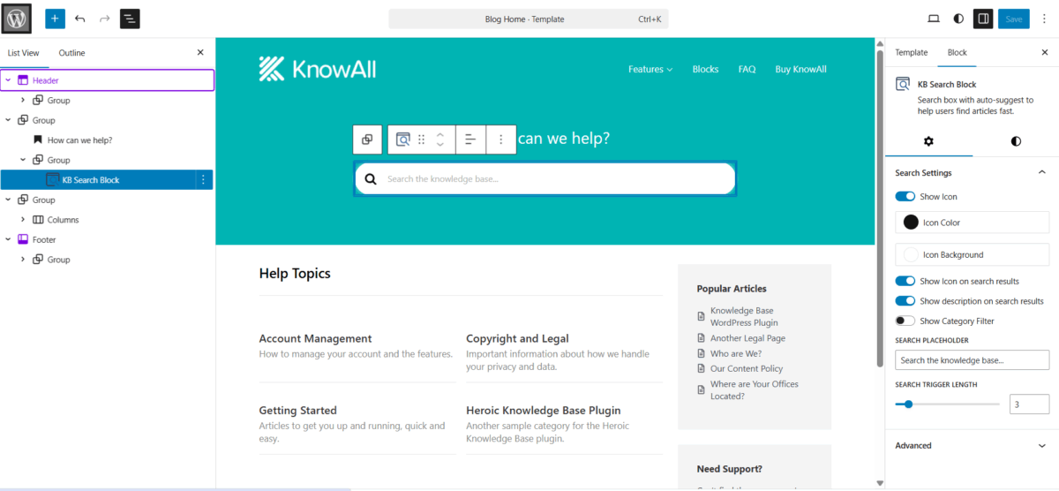The width and height of the screenshot is (1059, 491).
Task: Switch to the Outline tab
Action: [71, 53]
